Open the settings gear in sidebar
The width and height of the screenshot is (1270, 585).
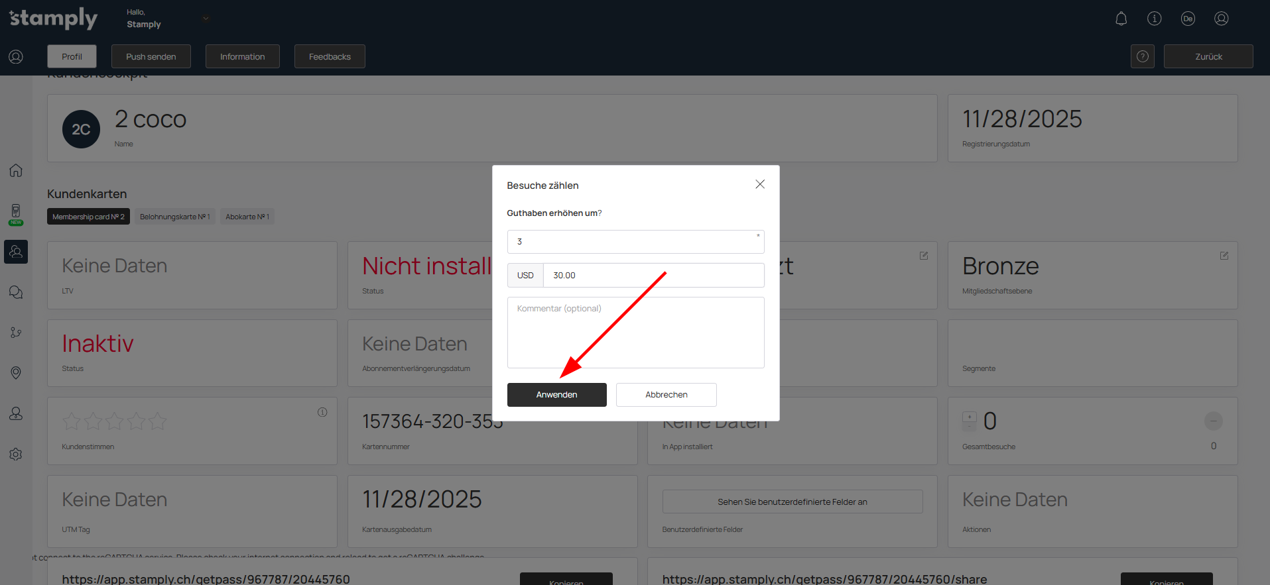pyautogui.click(x=16, y=454)
